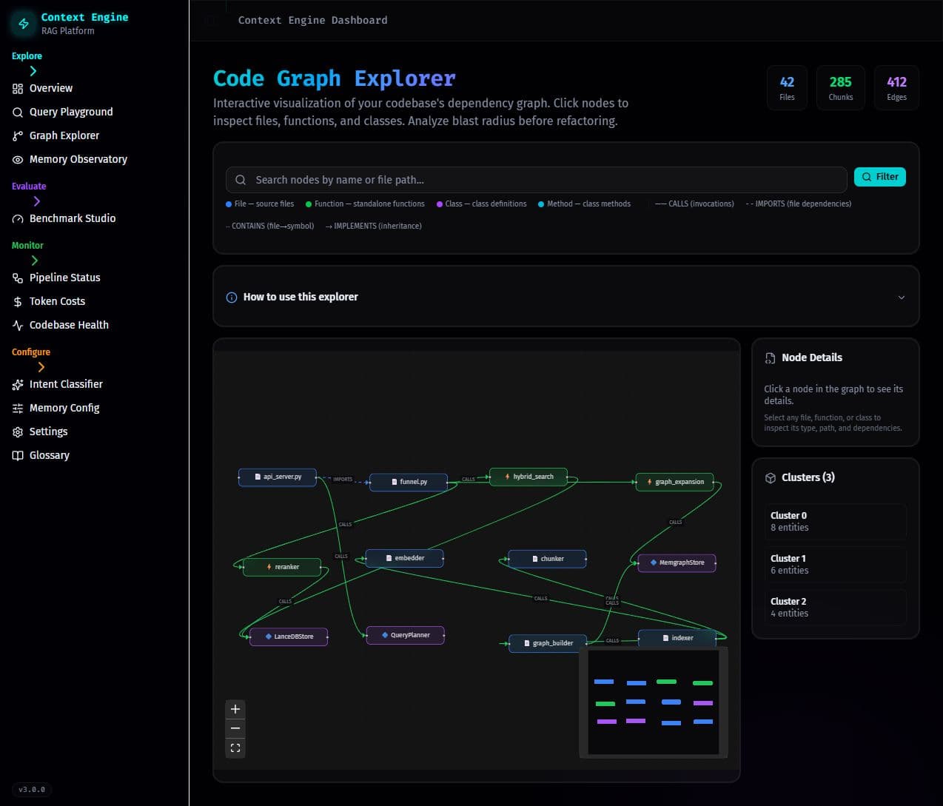Image resolution: width=943 pixels, height=806 pixels.
Task: Click the Memory Config sliders icon
Action: coord(18,409)
